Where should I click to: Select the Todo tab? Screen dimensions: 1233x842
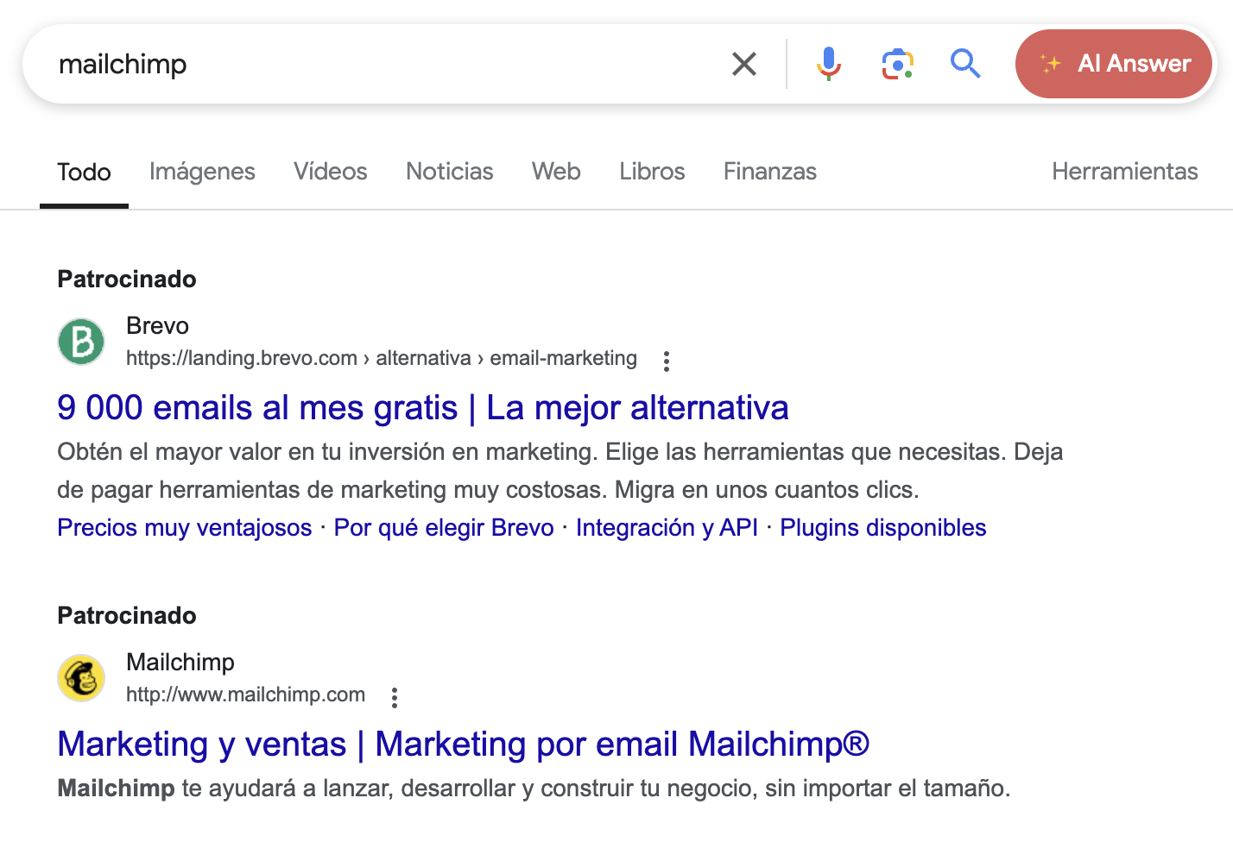[84, 172]
